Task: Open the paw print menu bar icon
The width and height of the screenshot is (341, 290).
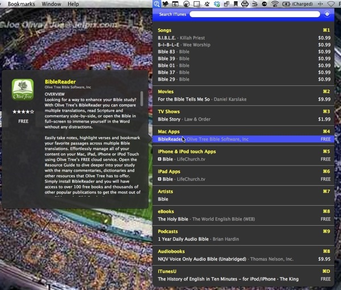Action: click(207, 4)
